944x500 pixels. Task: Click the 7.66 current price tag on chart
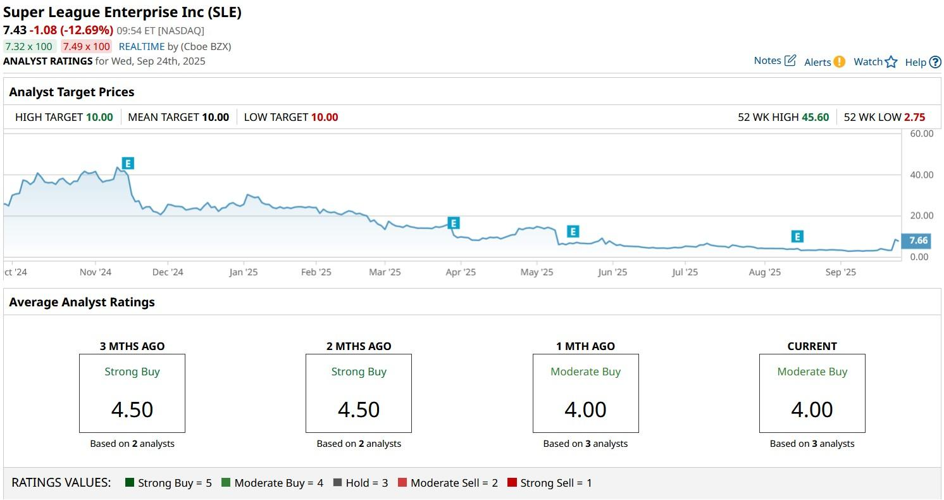point(917,241)
